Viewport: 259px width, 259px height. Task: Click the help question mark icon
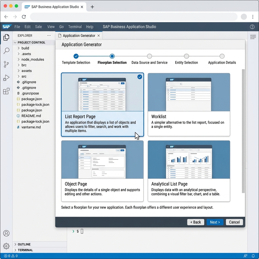tap(252, 27)
